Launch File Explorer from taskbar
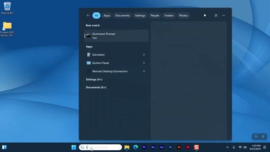Viewport: 270px width, 152px height. pyautogui.click(x=127, y=147)
